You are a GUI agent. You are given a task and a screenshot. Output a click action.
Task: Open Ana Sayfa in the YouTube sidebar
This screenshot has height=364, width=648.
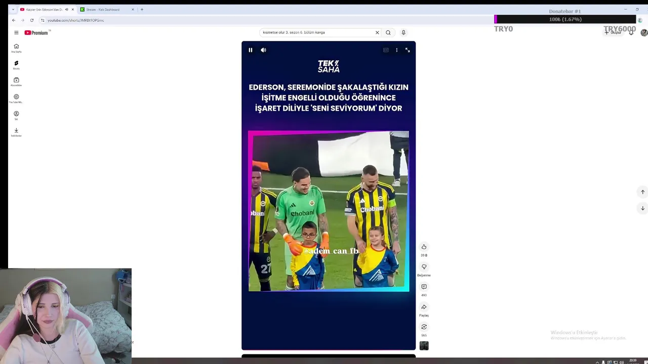(x=16, y=48)
